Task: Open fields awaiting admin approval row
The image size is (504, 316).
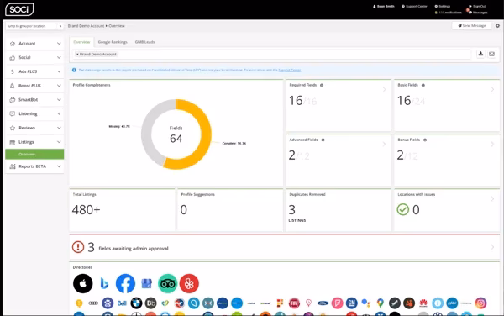Action: click(284, 247)
